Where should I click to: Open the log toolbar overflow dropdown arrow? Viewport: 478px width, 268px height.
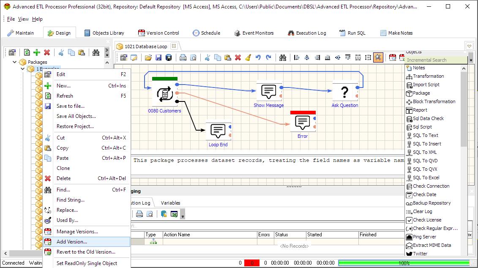pos(183,214)
